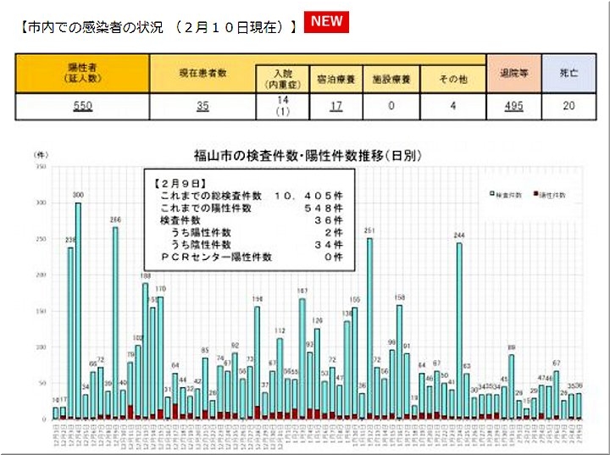
Task: Click the 17 lodging treatment link
Action: click(x=335, y=106)
